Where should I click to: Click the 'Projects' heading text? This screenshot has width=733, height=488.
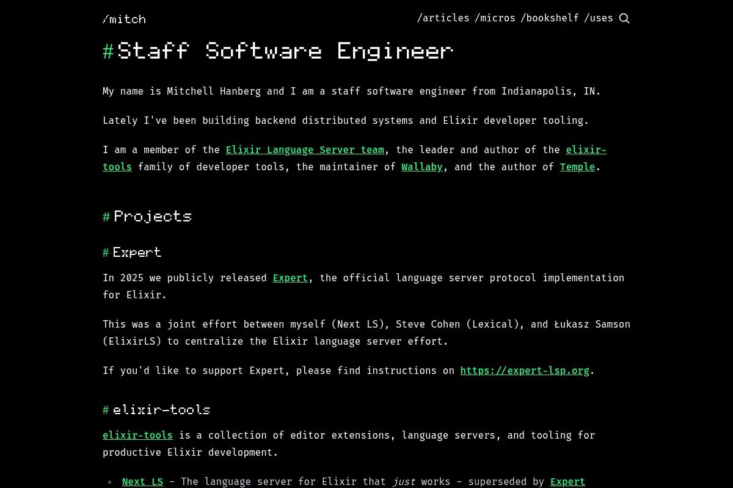153,217
